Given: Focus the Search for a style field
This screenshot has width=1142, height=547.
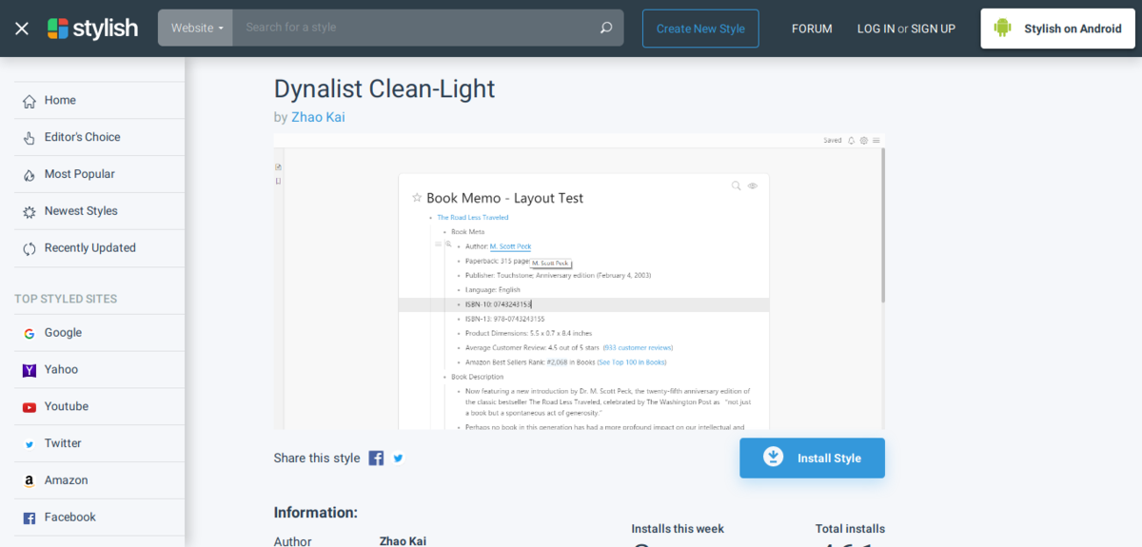Looking at the screenshot, I should tap(414, 28).
